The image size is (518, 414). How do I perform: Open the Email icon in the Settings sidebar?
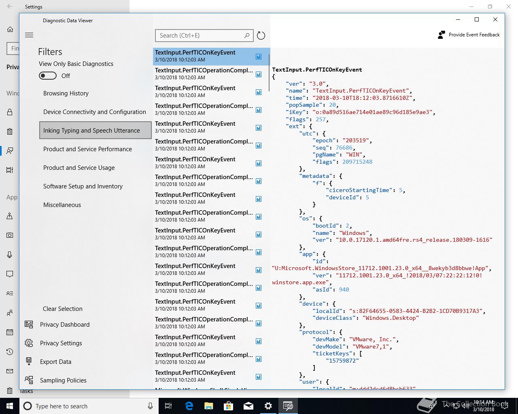coord(10,371)
